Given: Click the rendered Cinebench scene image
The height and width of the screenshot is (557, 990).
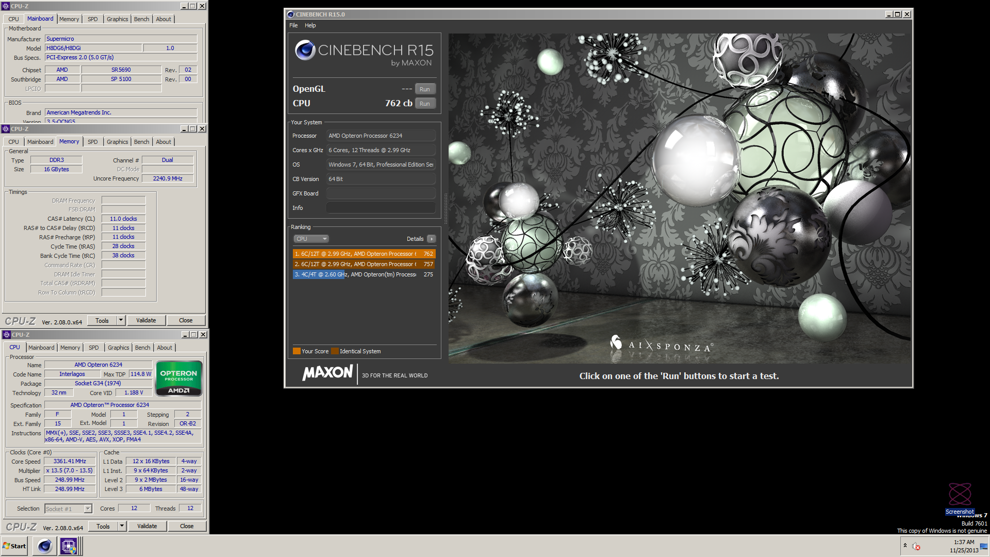Looking at the screenshot, I should (679, 199).
